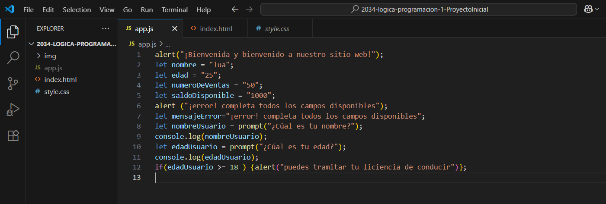Image resolution: width=606 pixels, height=204 pixels.
Task: Click the if keyword on line 12
Action: pos(159,167)
